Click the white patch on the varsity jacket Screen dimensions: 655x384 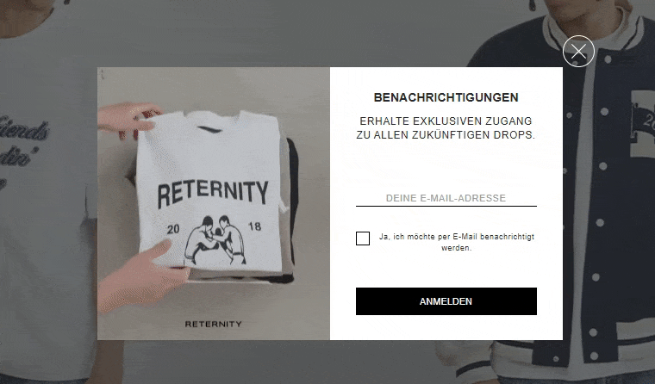point(642,123)
